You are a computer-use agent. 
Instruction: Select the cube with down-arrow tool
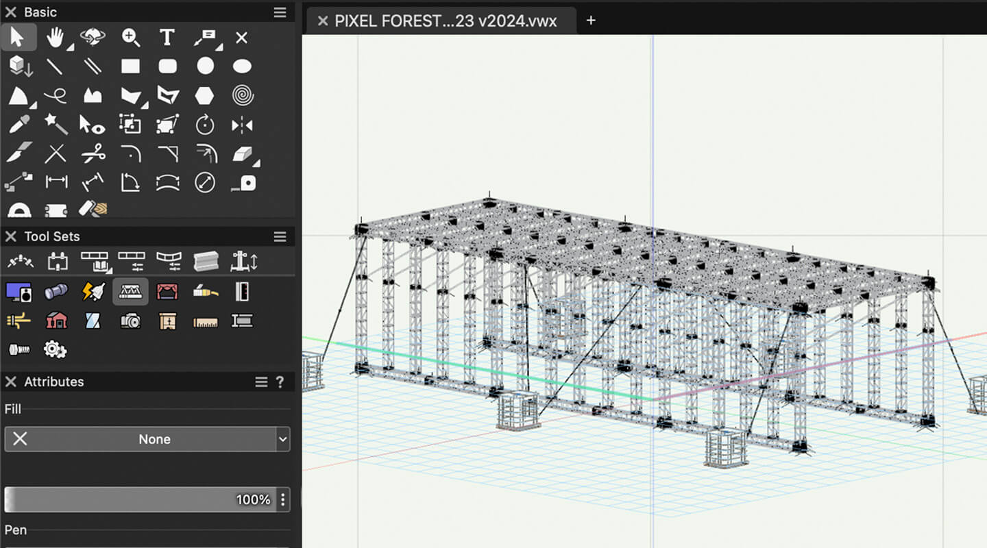(21, 66)
